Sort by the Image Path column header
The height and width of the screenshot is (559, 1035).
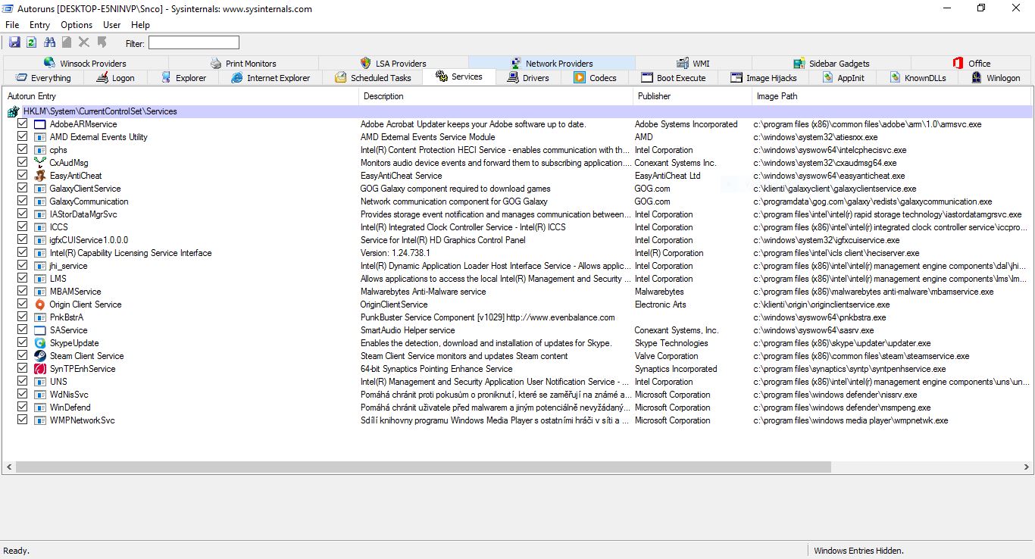[x=777, y=96]
